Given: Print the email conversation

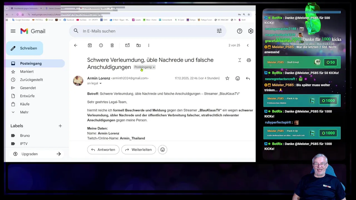Looking at the screenshot, I should [249, 60].
